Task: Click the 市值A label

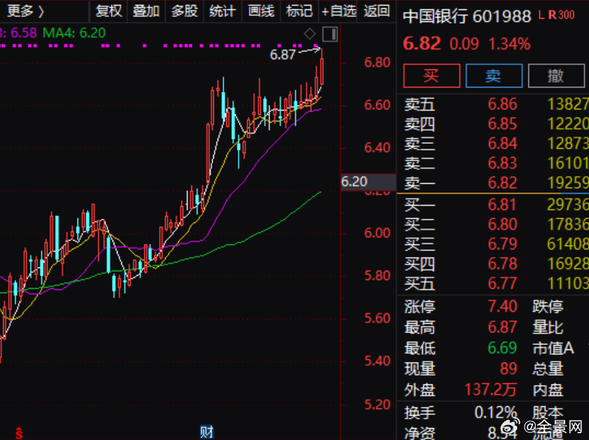Action: (553, 348)
